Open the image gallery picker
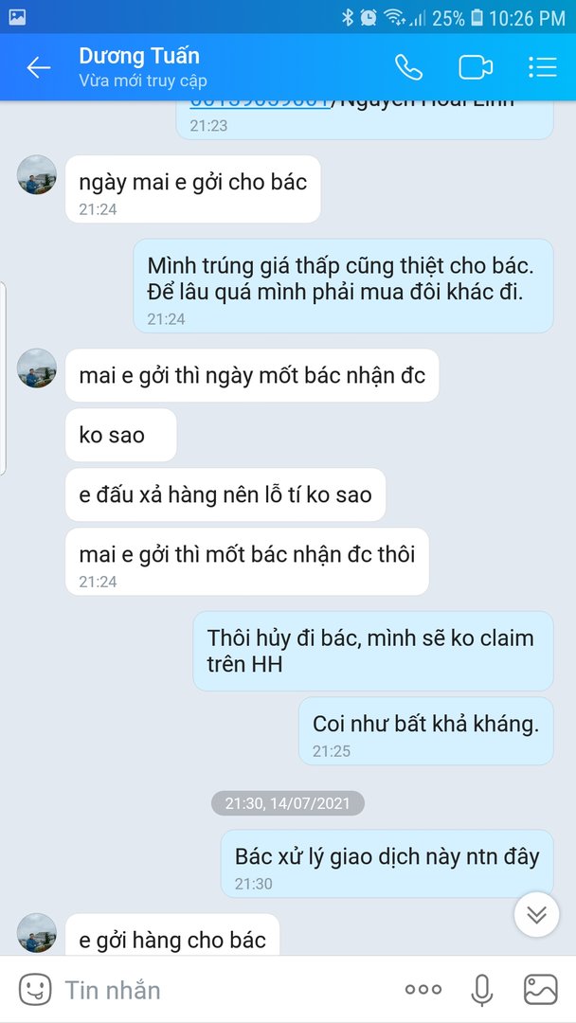 coord(541,990)
